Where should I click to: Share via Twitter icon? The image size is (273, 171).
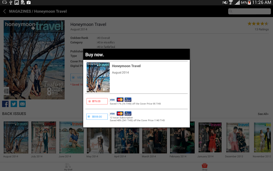[14, 104]
